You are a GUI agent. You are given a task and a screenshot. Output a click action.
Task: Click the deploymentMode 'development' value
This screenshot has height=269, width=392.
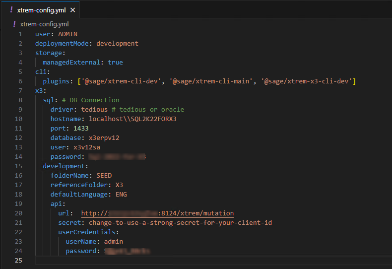click(x=117, y=43)
